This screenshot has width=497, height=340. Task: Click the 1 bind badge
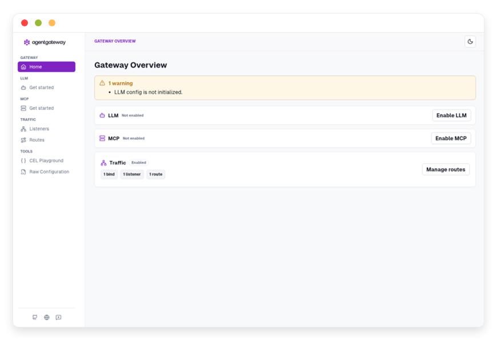[x=109, y=174]
